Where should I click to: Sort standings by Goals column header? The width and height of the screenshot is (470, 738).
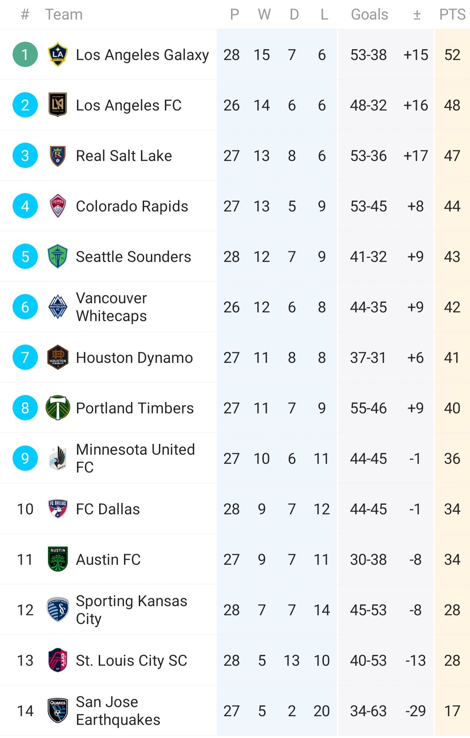click(369, 14)
